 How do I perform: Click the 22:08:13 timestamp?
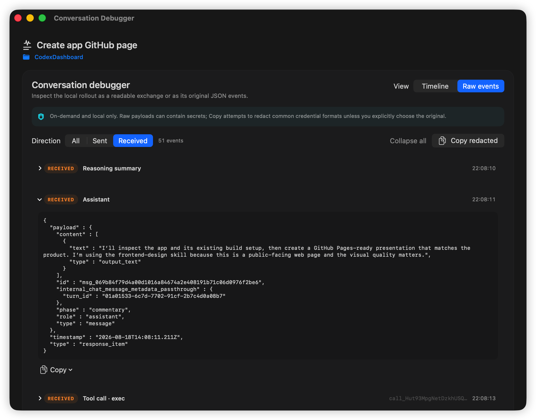(x=484, y=398)
